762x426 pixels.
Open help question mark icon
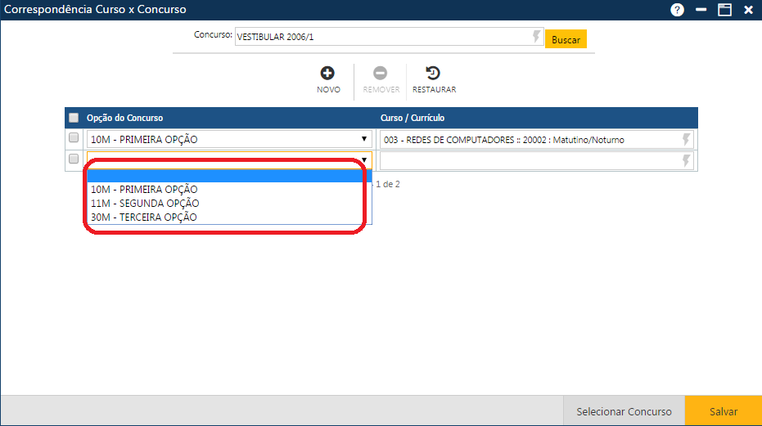coord(677,10)
